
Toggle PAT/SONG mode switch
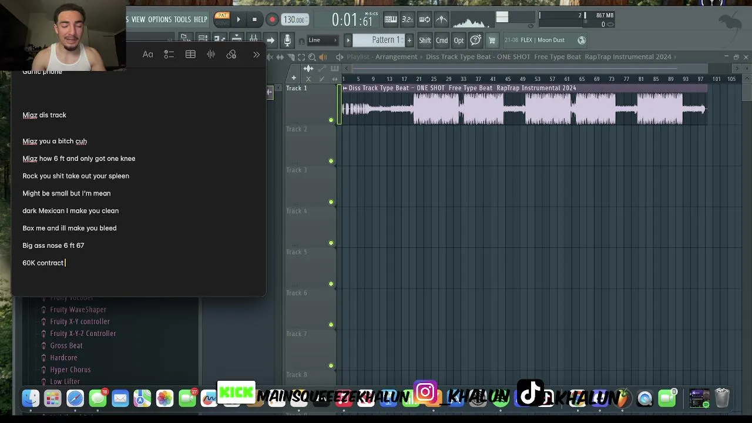pyautogui.click(x=222, y=19)
